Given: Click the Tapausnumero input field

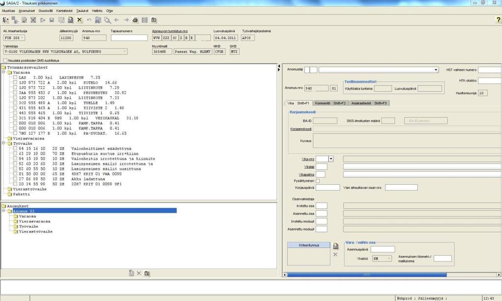Looking at the screenshot, I should pos(129,38).
